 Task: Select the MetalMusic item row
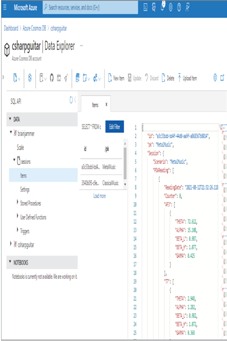pos(101,167)
